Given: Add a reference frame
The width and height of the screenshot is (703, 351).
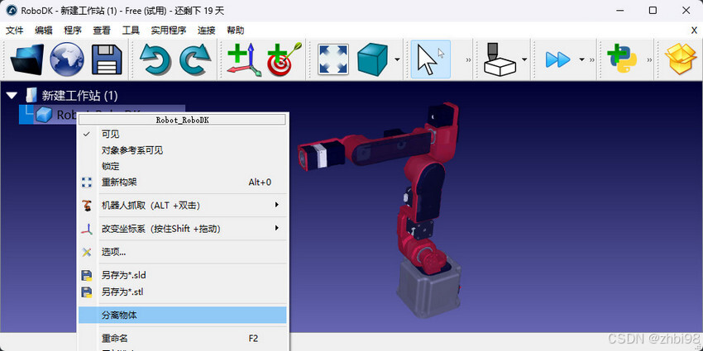Looking at the screenshot, I should pos(243,59).
